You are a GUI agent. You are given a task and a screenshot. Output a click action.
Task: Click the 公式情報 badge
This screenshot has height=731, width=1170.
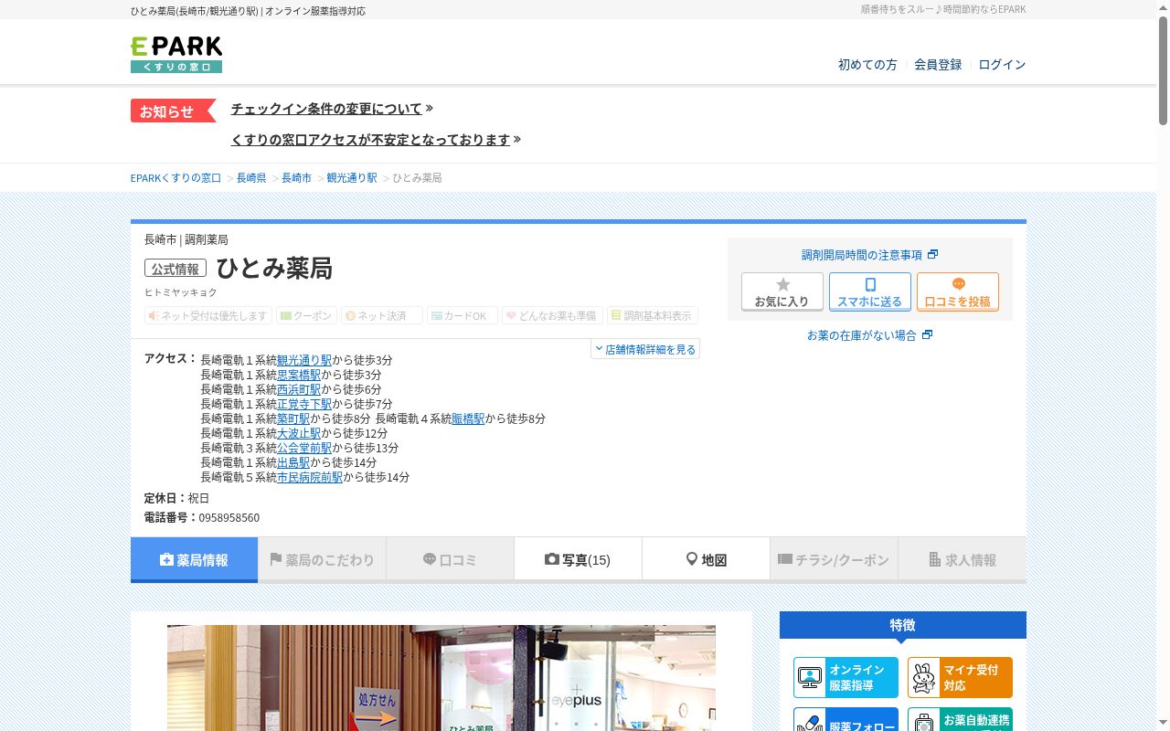(x=175, y=269)
